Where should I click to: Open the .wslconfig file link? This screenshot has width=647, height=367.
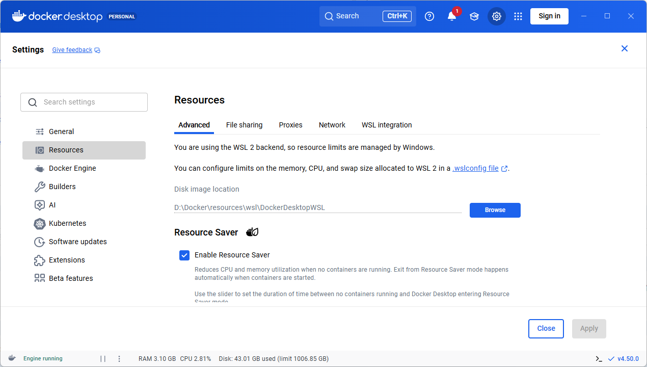(x=475, y=168)
